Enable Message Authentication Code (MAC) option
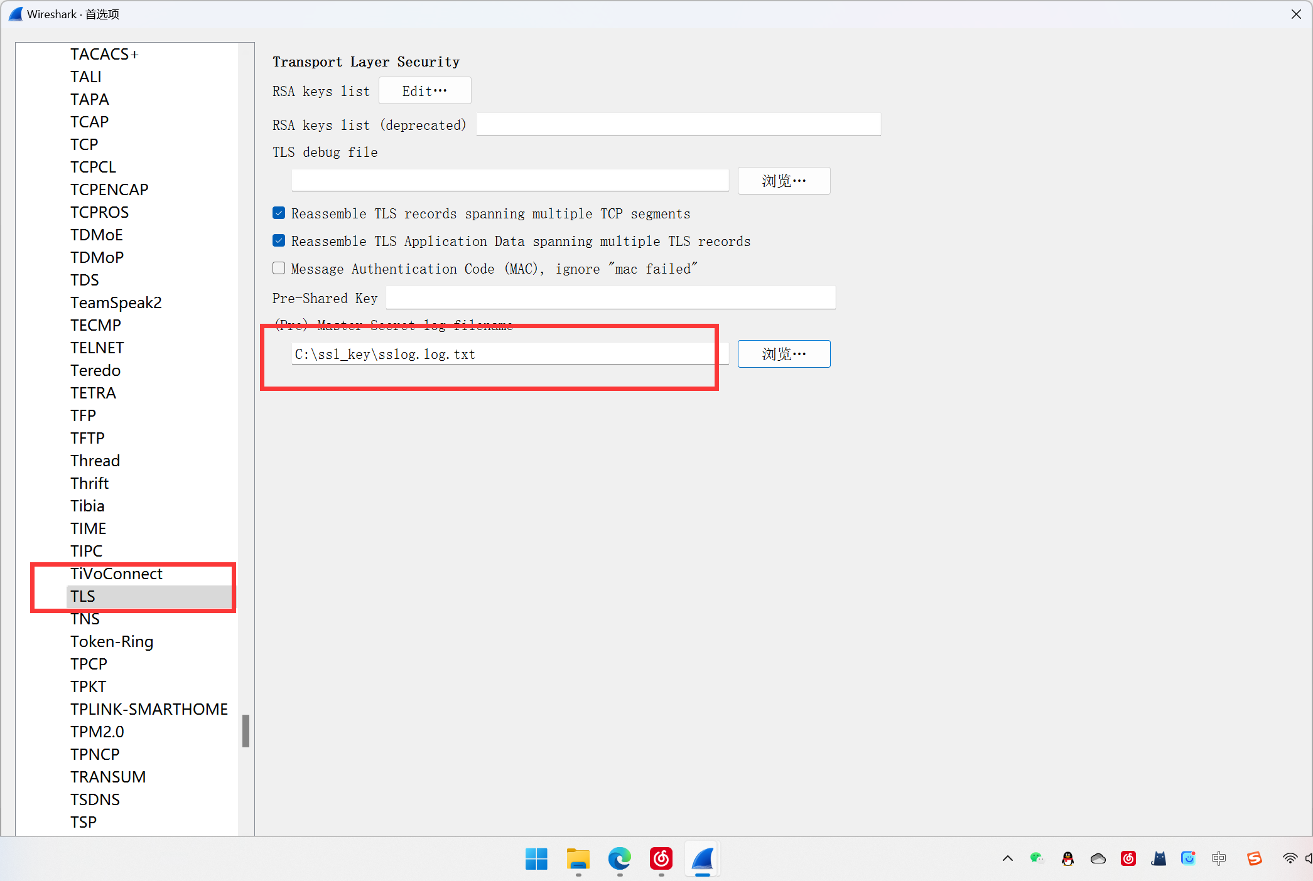 (x=279, y=268)
